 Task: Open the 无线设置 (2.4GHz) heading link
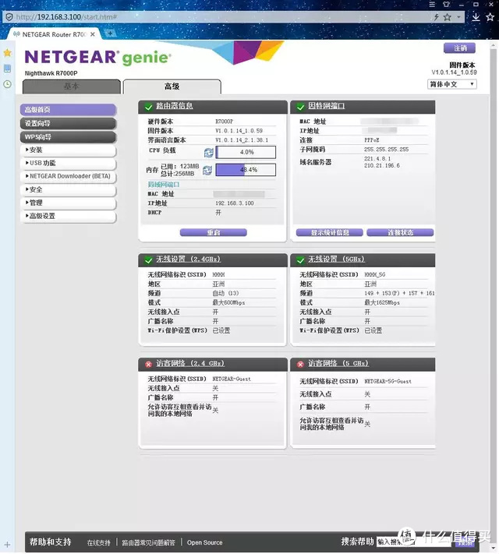click(188, 259)
